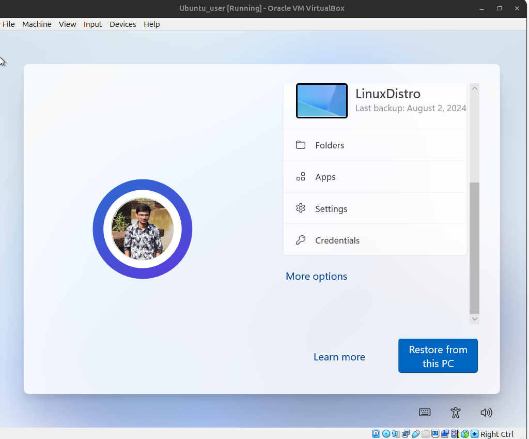Image resolution: width=529 pixels, height=439 pixels.
Task: Select the Folders row
Action: 375,145
